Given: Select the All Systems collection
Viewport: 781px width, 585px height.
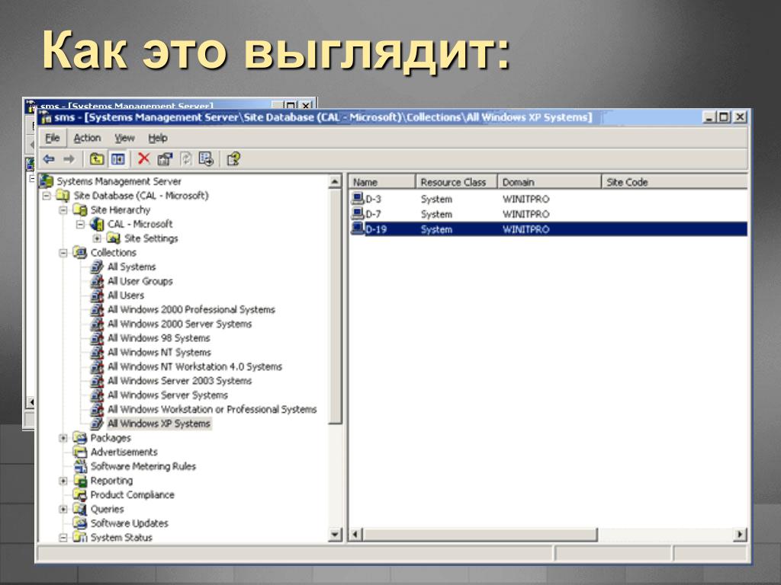Looking at the screenshot, I should tap(131, 267).
